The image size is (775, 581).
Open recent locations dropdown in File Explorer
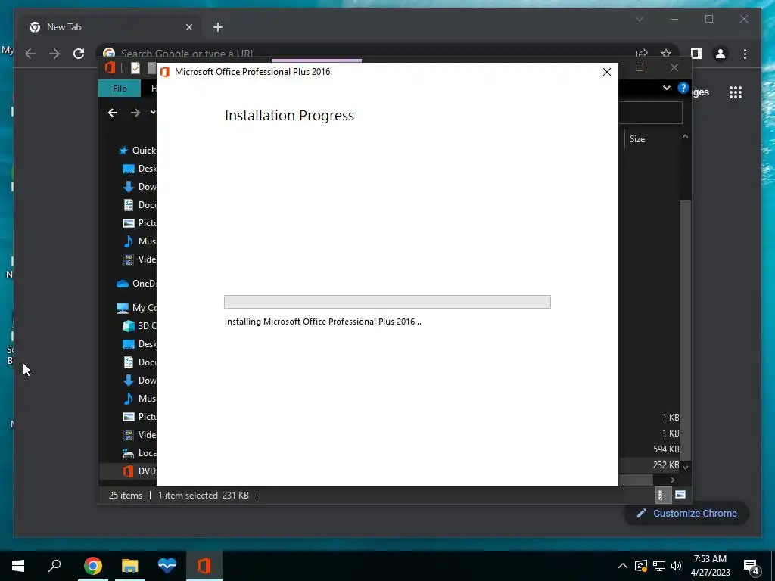(x=153, y=113)
